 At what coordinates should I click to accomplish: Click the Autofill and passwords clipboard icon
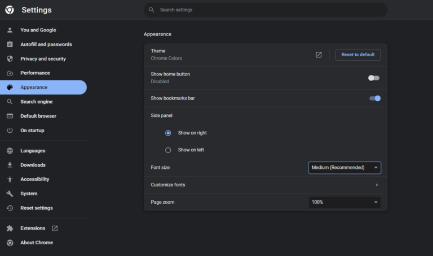(x=10, y=44)
